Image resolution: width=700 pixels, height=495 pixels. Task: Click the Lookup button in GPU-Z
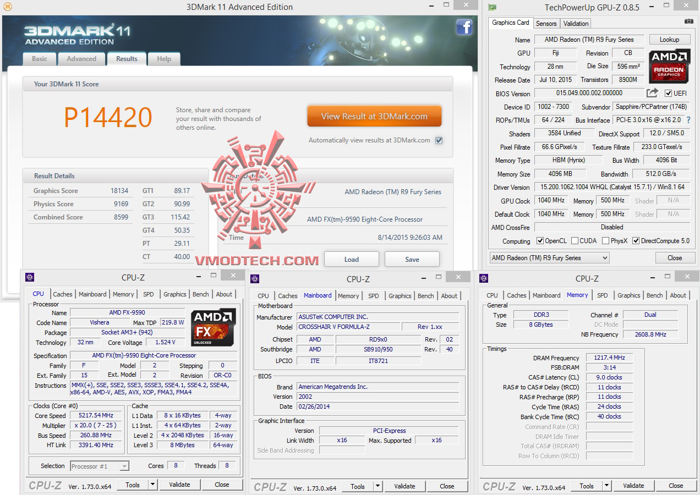click(669, 39)
